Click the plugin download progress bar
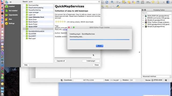The image size is (172, 96). (99, 40)
